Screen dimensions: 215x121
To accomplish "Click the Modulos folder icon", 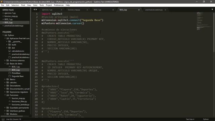I will click(x=8, y=114).
